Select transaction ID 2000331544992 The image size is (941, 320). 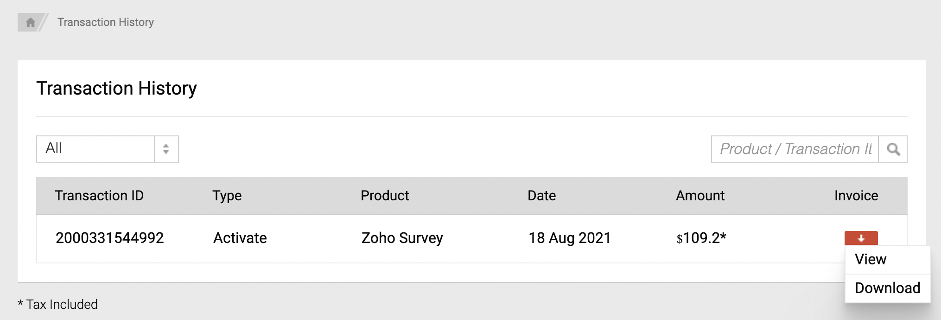pyautogui.click(x=109, y=238)
